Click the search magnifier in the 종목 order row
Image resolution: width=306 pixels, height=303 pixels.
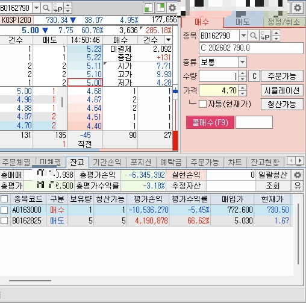click(x=254, y=36)
